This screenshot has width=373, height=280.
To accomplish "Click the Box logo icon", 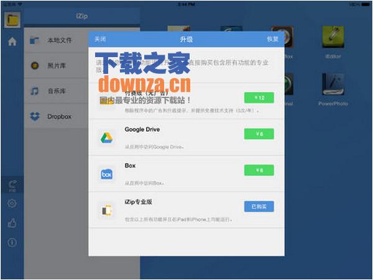I will [x=106, y=174].
